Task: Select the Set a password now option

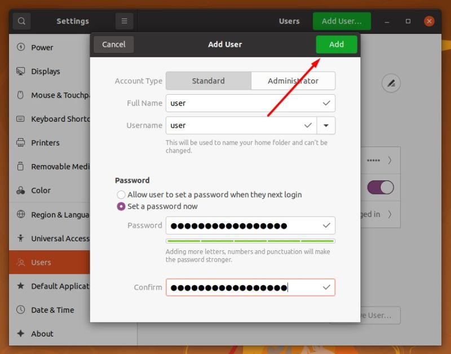Action: click(x=121, y=207)
